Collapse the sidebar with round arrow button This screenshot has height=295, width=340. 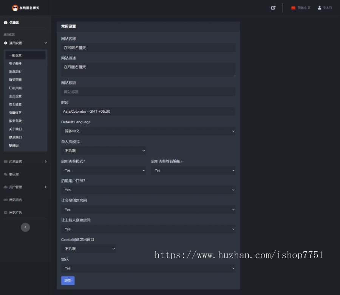(x=25, y=227)
